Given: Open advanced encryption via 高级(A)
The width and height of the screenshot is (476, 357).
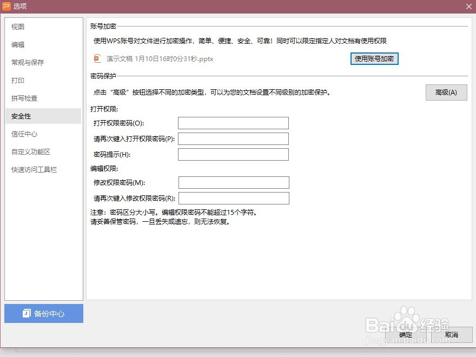Looking at the screenshot, I should pos(446,92).
